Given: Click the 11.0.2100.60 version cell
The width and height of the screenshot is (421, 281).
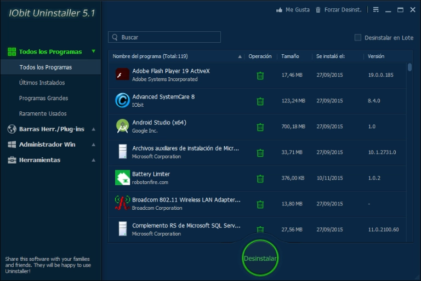Looking at the screenshot, I should tap(383, 230).
